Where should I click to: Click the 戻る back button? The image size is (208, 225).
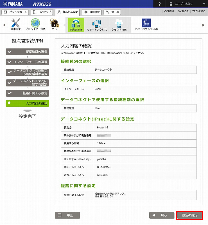click(162, 215)
